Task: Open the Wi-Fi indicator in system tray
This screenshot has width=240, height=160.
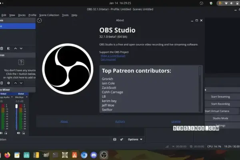Action: tap(226, 3)
